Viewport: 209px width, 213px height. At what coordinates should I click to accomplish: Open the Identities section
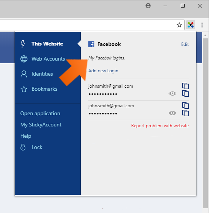coord(42,74)
